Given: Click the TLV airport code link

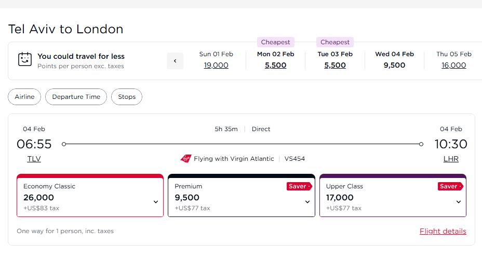Looking at the screenshot, I should pos(34,159).
